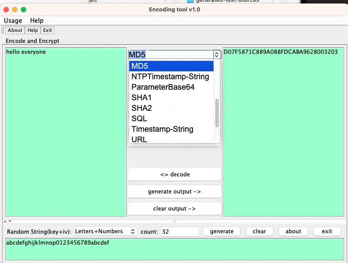Click the generate output -> button

[175, 192]
